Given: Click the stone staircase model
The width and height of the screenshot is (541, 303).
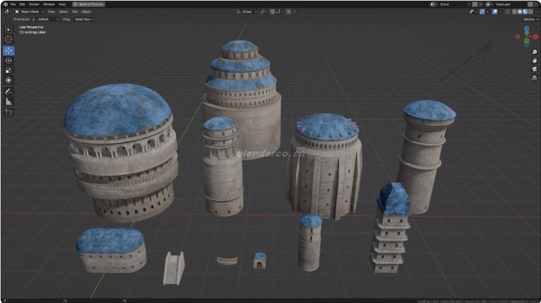Looking at the screenshot, I should click(174, 268).
